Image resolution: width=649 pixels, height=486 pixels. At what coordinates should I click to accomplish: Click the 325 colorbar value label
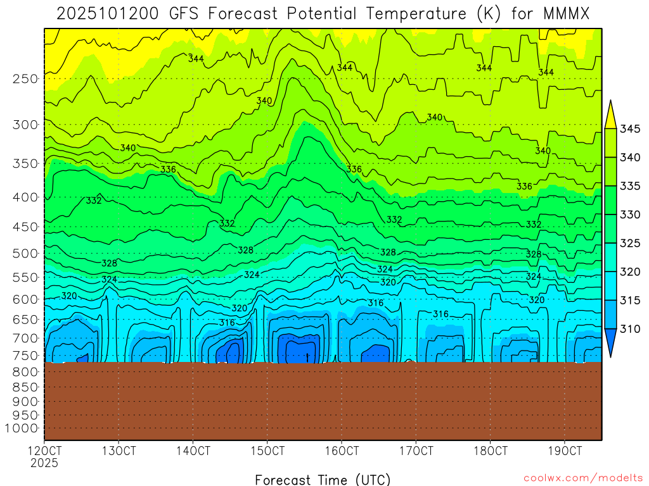(630, 243)
